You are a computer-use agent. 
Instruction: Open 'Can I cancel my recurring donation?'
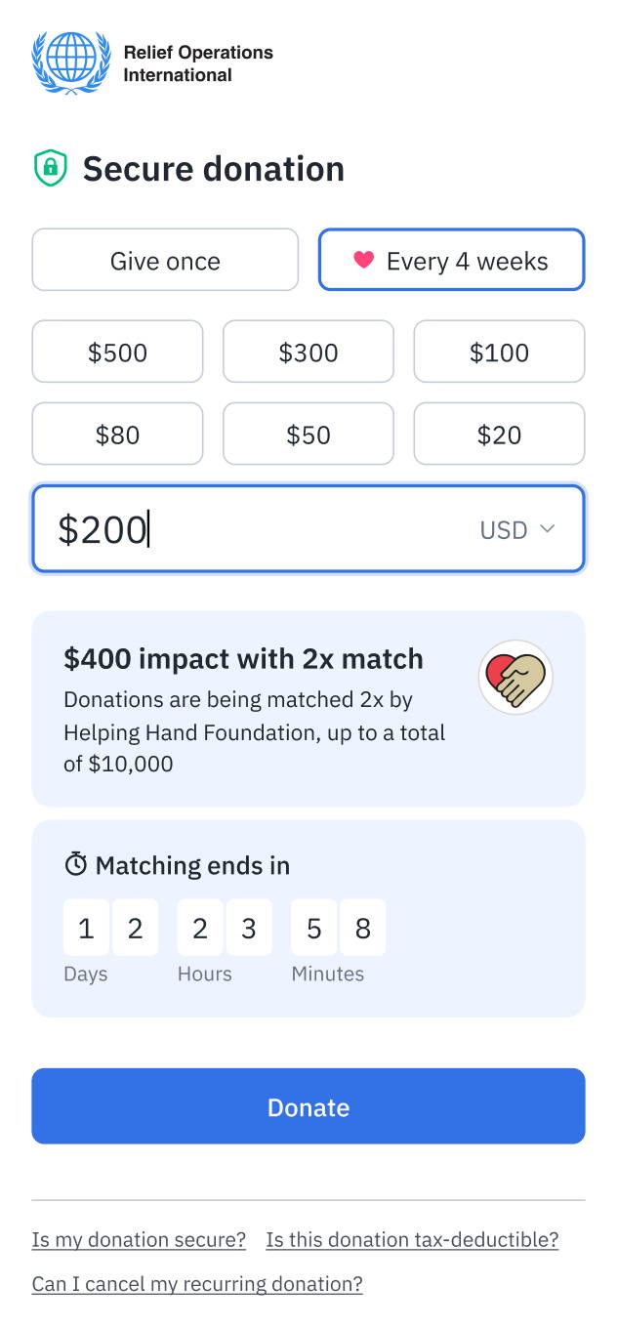[195, 1283]
